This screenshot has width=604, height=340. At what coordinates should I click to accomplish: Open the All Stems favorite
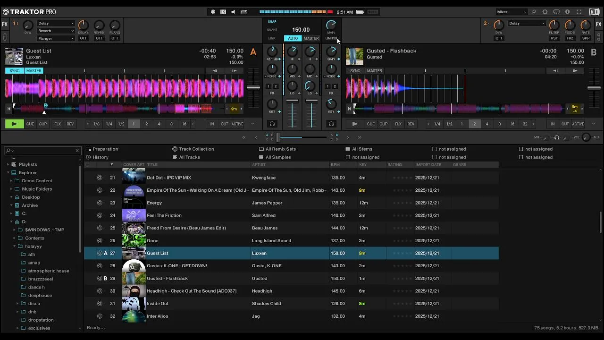click(x=362, y=149)
